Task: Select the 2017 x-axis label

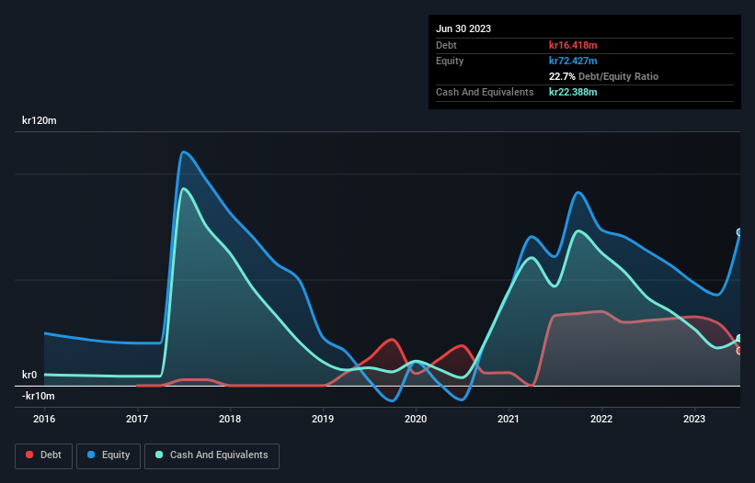Action: 137,419
